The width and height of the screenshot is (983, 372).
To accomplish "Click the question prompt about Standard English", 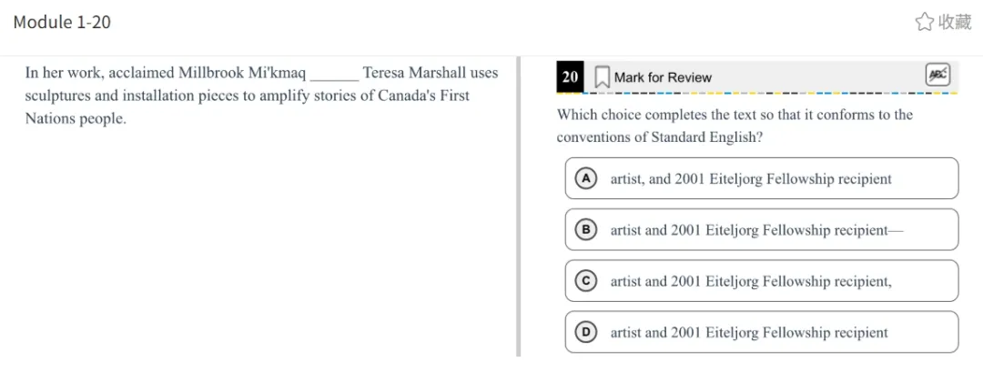I will point(735,126).
